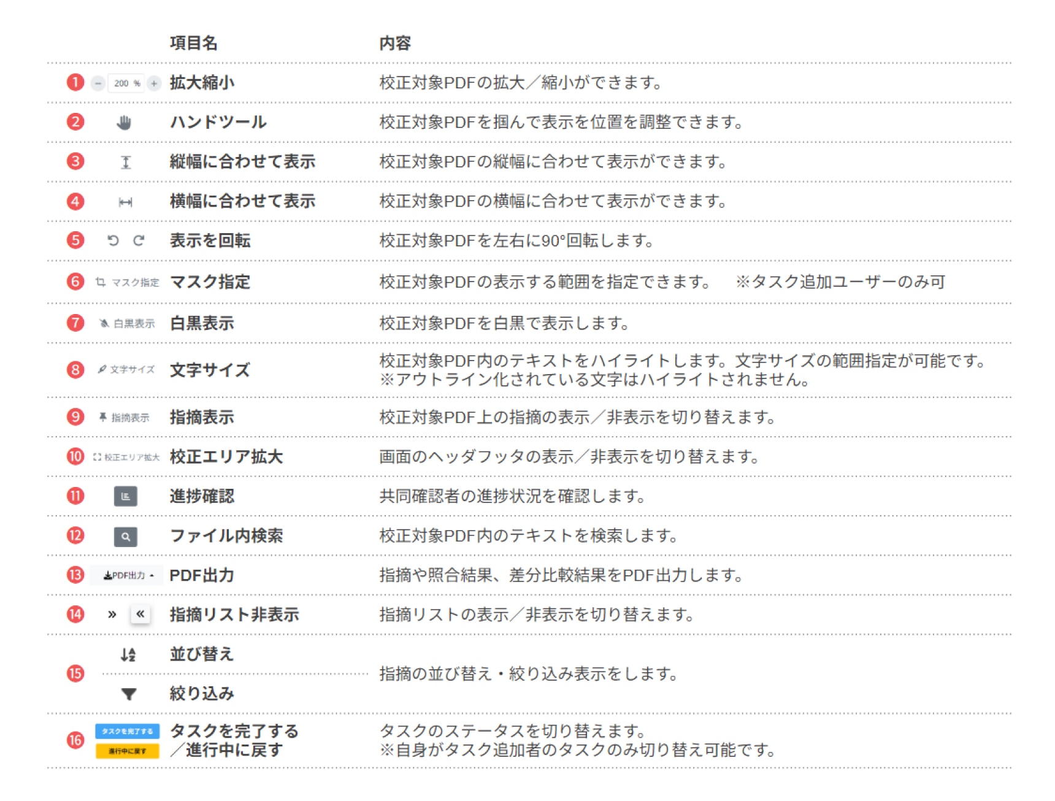Screen dimensions: 1055x801
Task: Click the 200 % zoom value field
Action: pyautogui.click(x=126, y=83)
